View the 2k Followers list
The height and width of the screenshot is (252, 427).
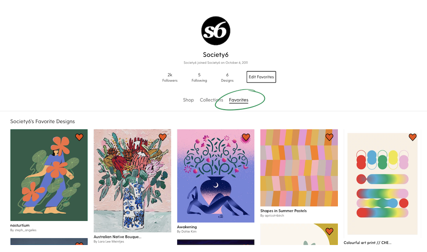tap(170, 77)
